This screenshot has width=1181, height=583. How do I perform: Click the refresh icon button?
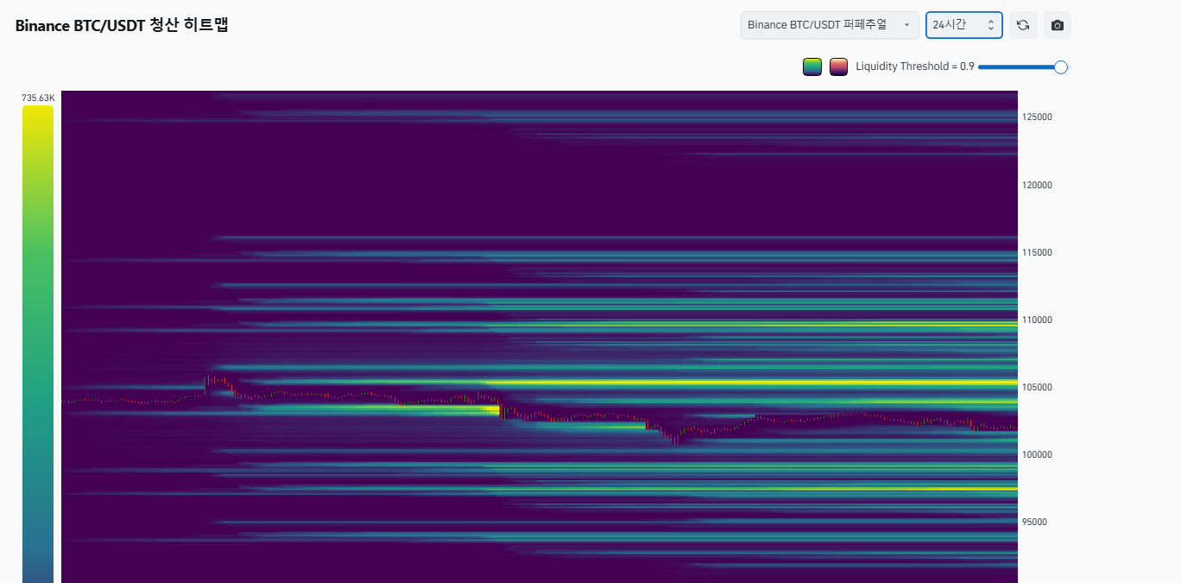coord(1023,25)
